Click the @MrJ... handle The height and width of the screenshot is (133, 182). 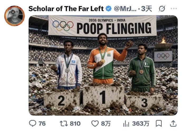125,9
